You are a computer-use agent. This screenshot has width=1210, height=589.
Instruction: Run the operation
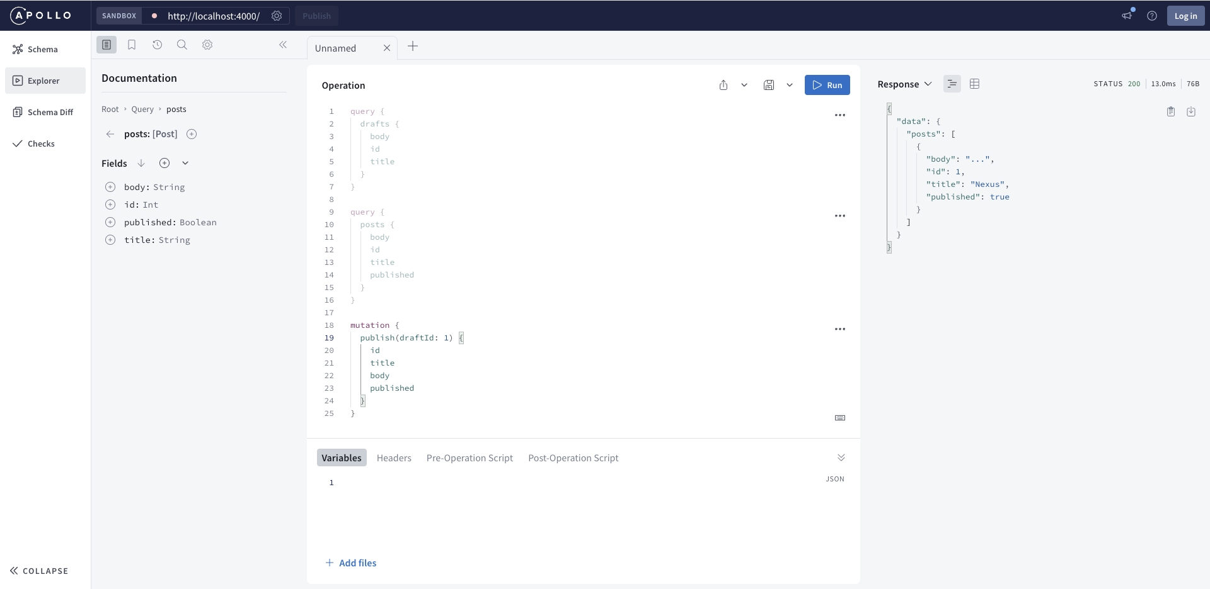point(827,85)
